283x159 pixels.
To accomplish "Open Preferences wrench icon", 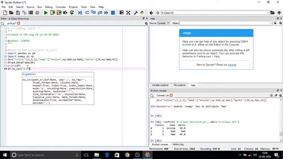I will pos(136,13).
